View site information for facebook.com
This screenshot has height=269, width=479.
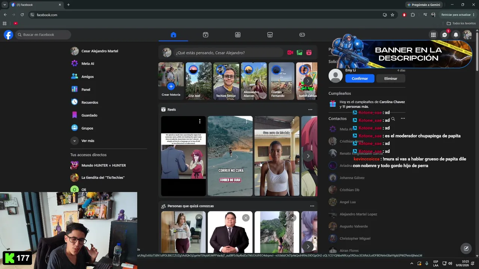tap(32, 15)
